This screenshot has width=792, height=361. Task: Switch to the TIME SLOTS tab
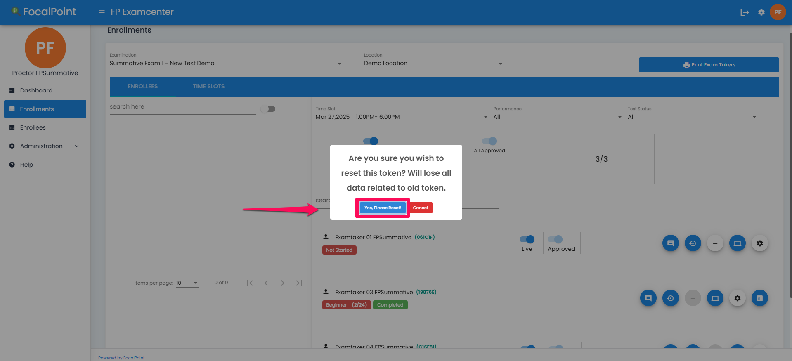[x=208, y=87]
